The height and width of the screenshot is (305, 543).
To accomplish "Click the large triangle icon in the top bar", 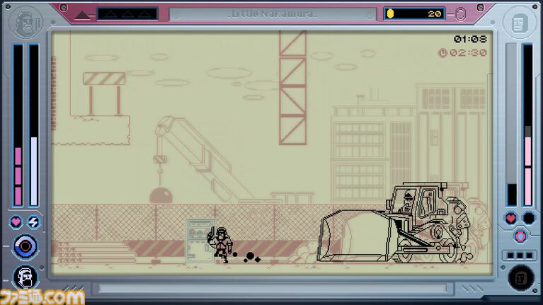I will (x=81, y=16).
